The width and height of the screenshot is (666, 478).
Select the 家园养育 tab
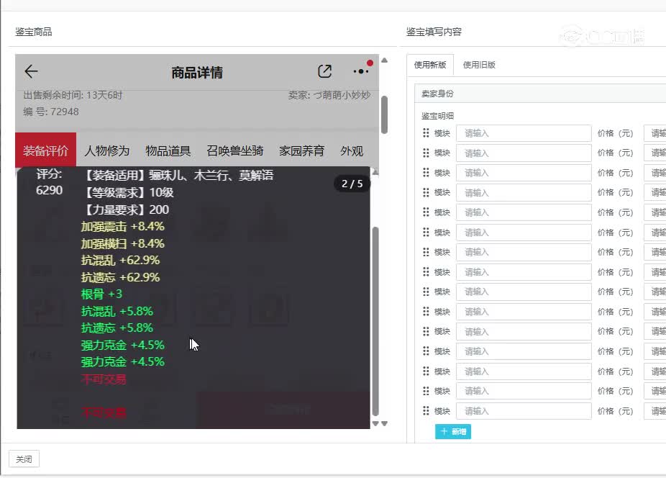(301, 150)
